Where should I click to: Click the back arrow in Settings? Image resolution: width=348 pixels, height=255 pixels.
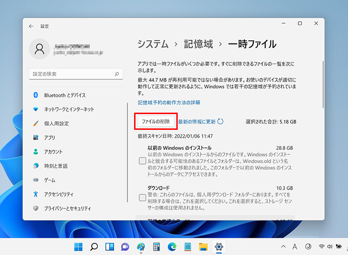tap(31, 26)
